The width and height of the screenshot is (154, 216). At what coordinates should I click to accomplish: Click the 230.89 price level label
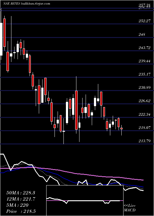pyautogui.click(x=144, y=87)
